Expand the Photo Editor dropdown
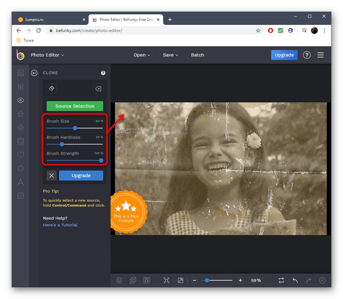 [47, 55]
